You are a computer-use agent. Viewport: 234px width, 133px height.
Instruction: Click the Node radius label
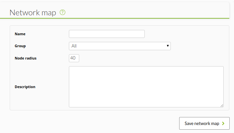tap(25, 58)
